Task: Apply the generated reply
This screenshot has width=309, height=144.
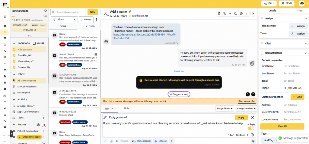Action: coord(241,117)
